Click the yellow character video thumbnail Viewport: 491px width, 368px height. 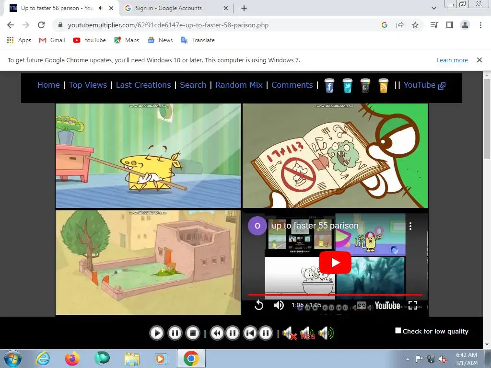pyautogui.click(x=148, y=156)
